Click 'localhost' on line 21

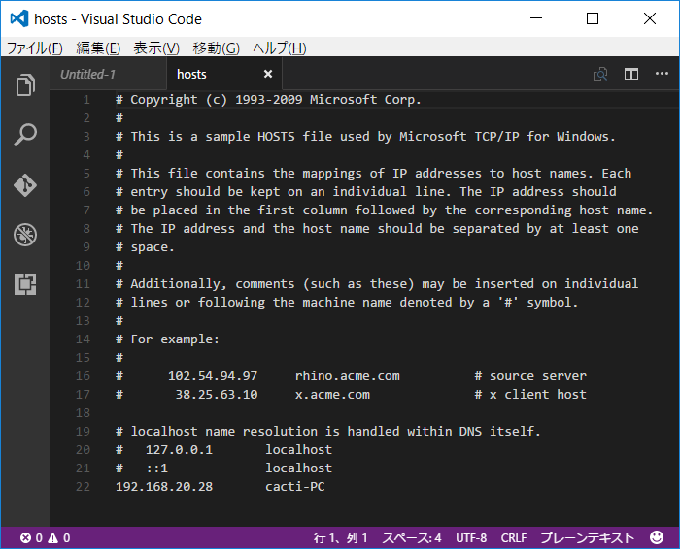click(299, 468)
